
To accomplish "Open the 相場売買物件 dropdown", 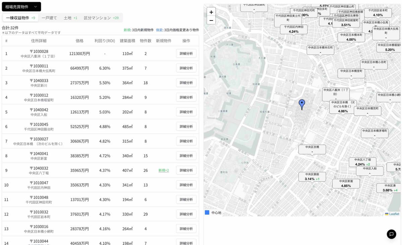I will [x=21, y=7].
